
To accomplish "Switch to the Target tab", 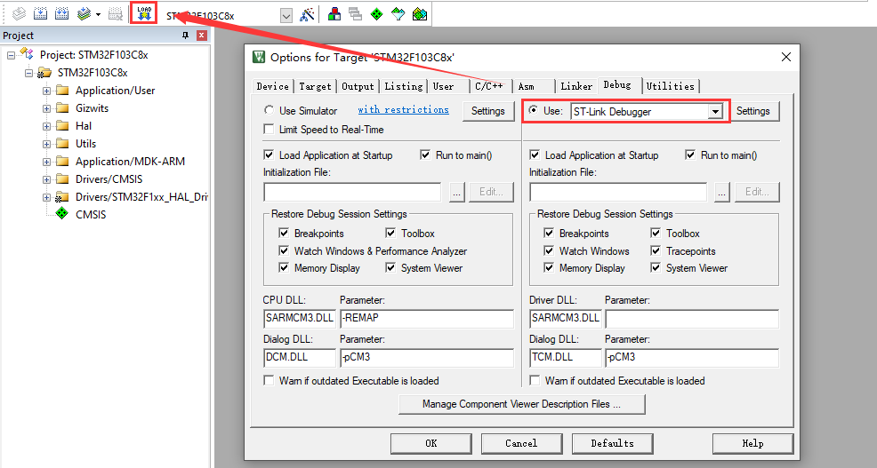I will click(x=315, y=86).
